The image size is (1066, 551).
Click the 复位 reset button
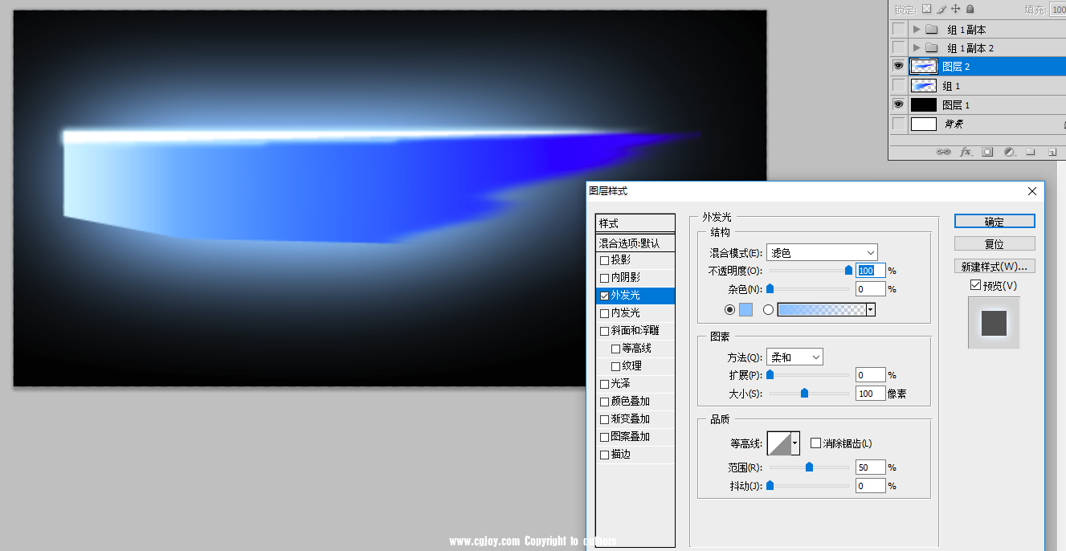(995, 243)
